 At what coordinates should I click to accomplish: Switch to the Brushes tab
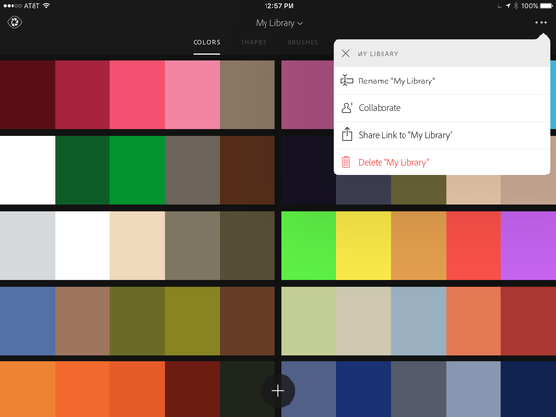(303, 42)
